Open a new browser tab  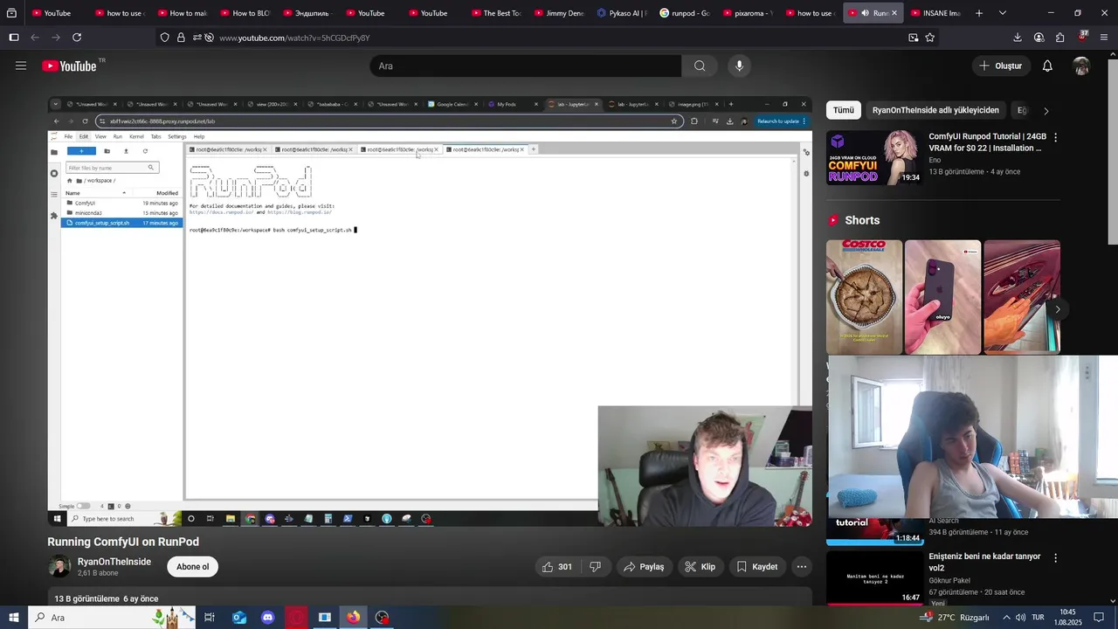[979, 13]
